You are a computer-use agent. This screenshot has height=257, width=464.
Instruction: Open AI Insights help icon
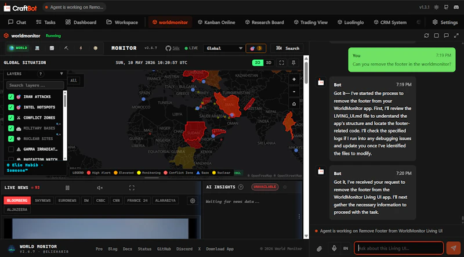tap(241, 187)
